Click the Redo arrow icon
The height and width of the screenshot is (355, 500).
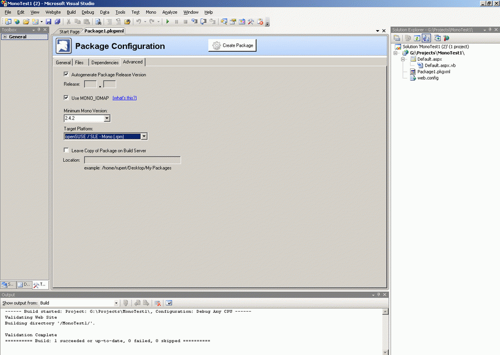click(152, 21)
